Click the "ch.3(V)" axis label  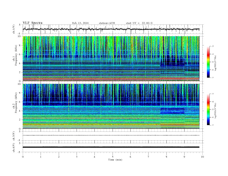pyautogui.click(x=14, y=136)
